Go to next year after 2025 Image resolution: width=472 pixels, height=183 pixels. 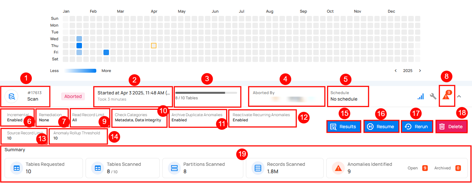coord(420,71)
